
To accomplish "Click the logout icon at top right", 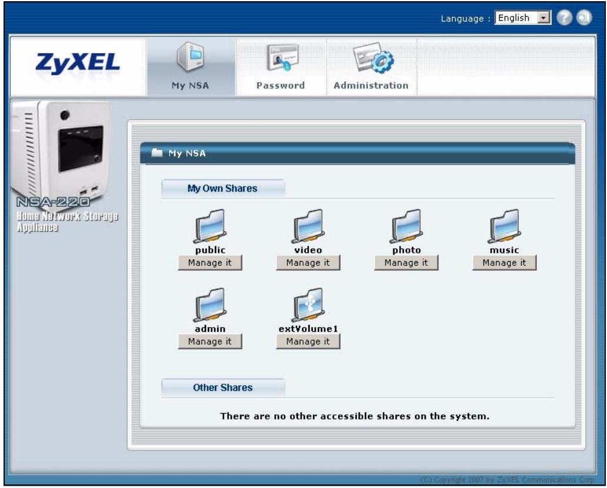I will [x=584, y=18].
